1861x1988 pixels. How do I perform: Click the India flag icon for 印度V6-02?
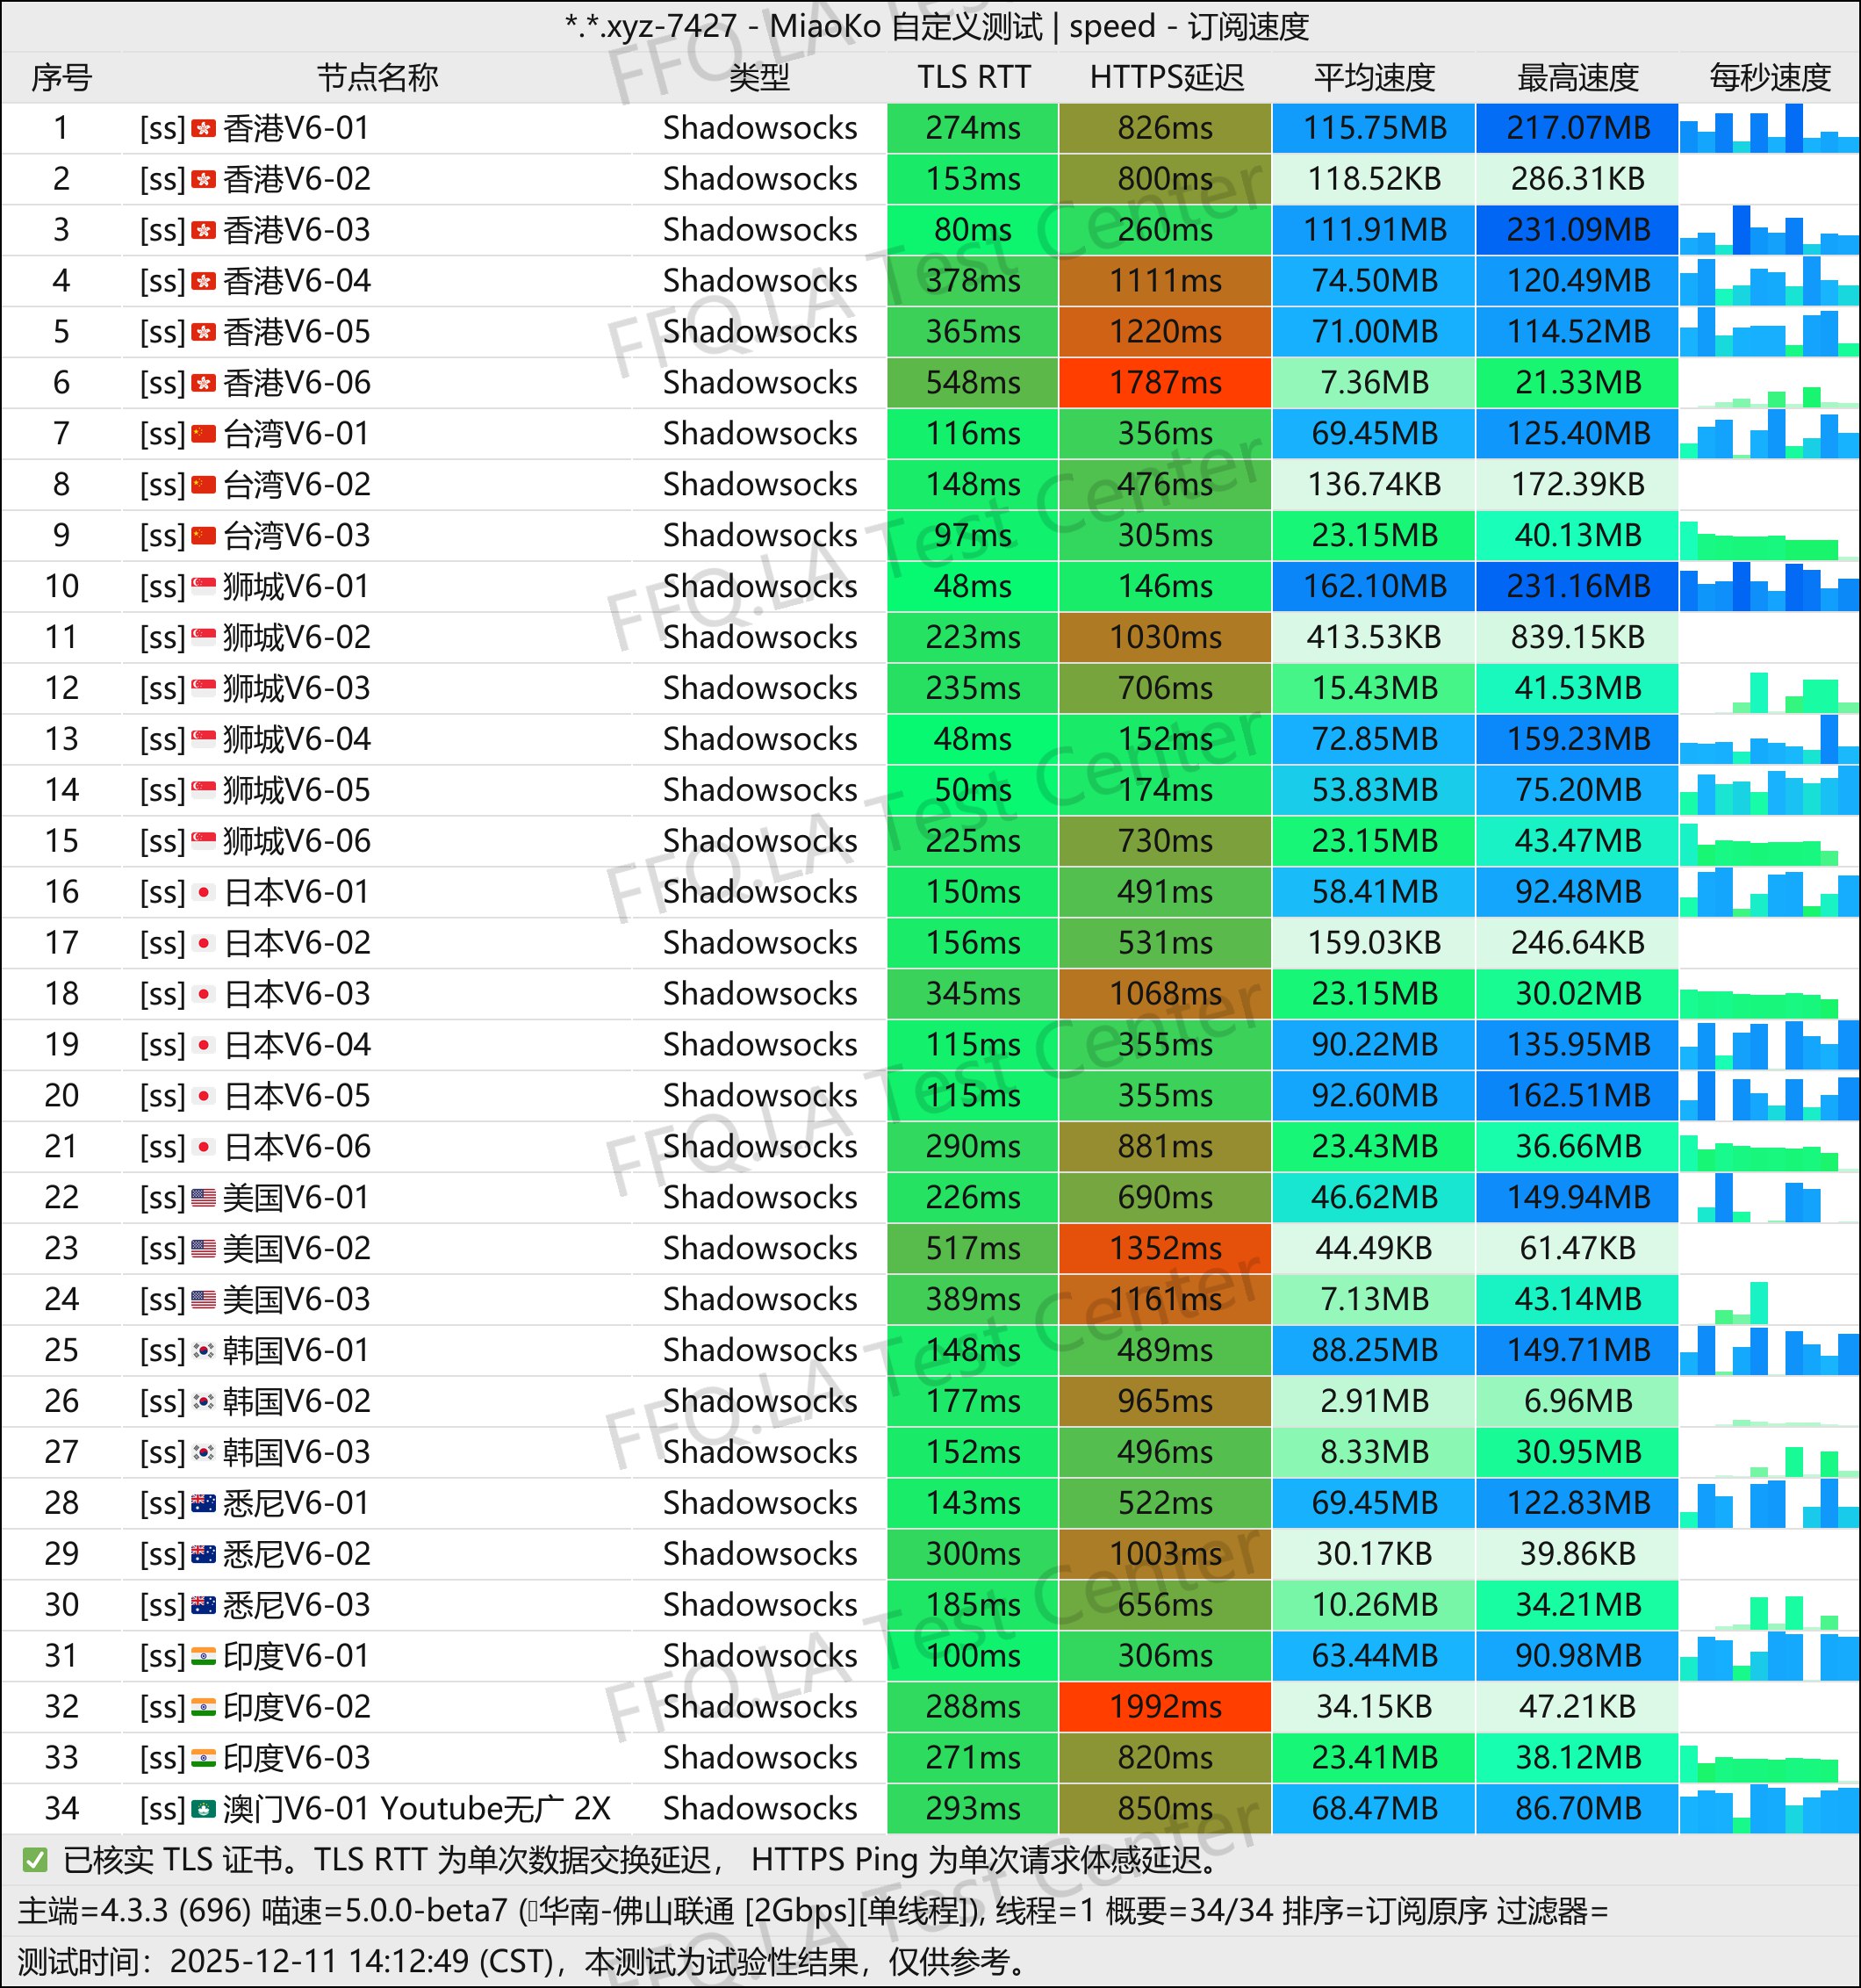point(204,1707)
